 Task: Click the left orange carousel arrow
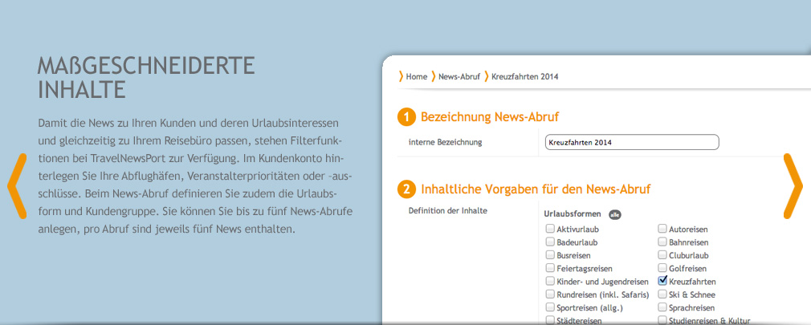[x=17, y=185]
